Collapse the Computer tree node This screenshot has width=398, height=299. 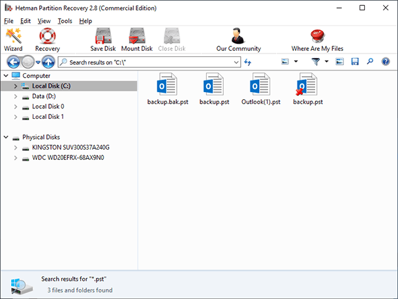click(6, 76)
